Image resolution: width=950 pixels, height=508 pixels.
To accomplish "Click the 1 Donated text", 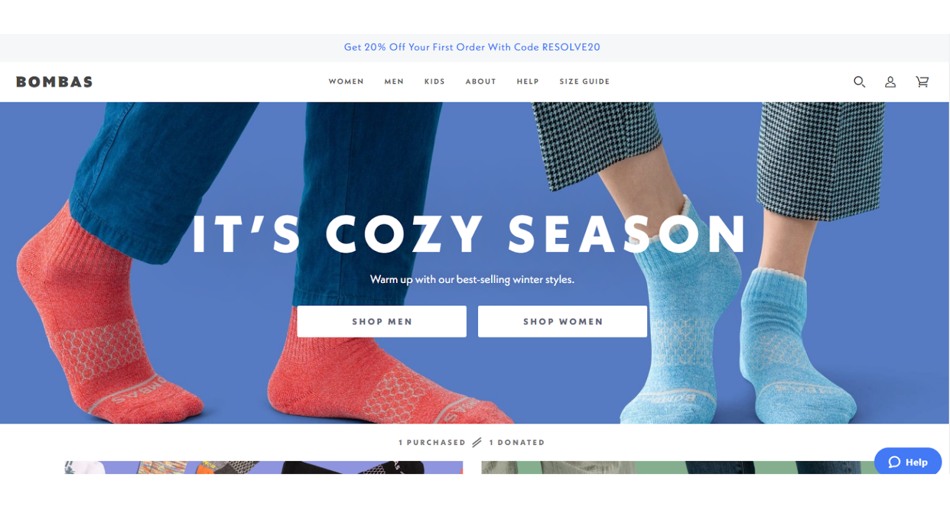I will click(x=517, y=443).
